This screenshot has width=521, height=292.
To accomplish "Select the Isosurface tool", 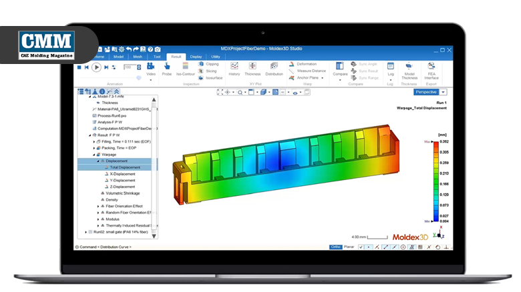I will 210,78.
